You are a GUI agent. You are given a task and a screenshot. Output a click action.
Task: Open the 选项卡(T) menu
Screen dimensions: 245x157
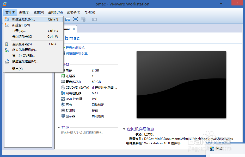pos(73,12)
